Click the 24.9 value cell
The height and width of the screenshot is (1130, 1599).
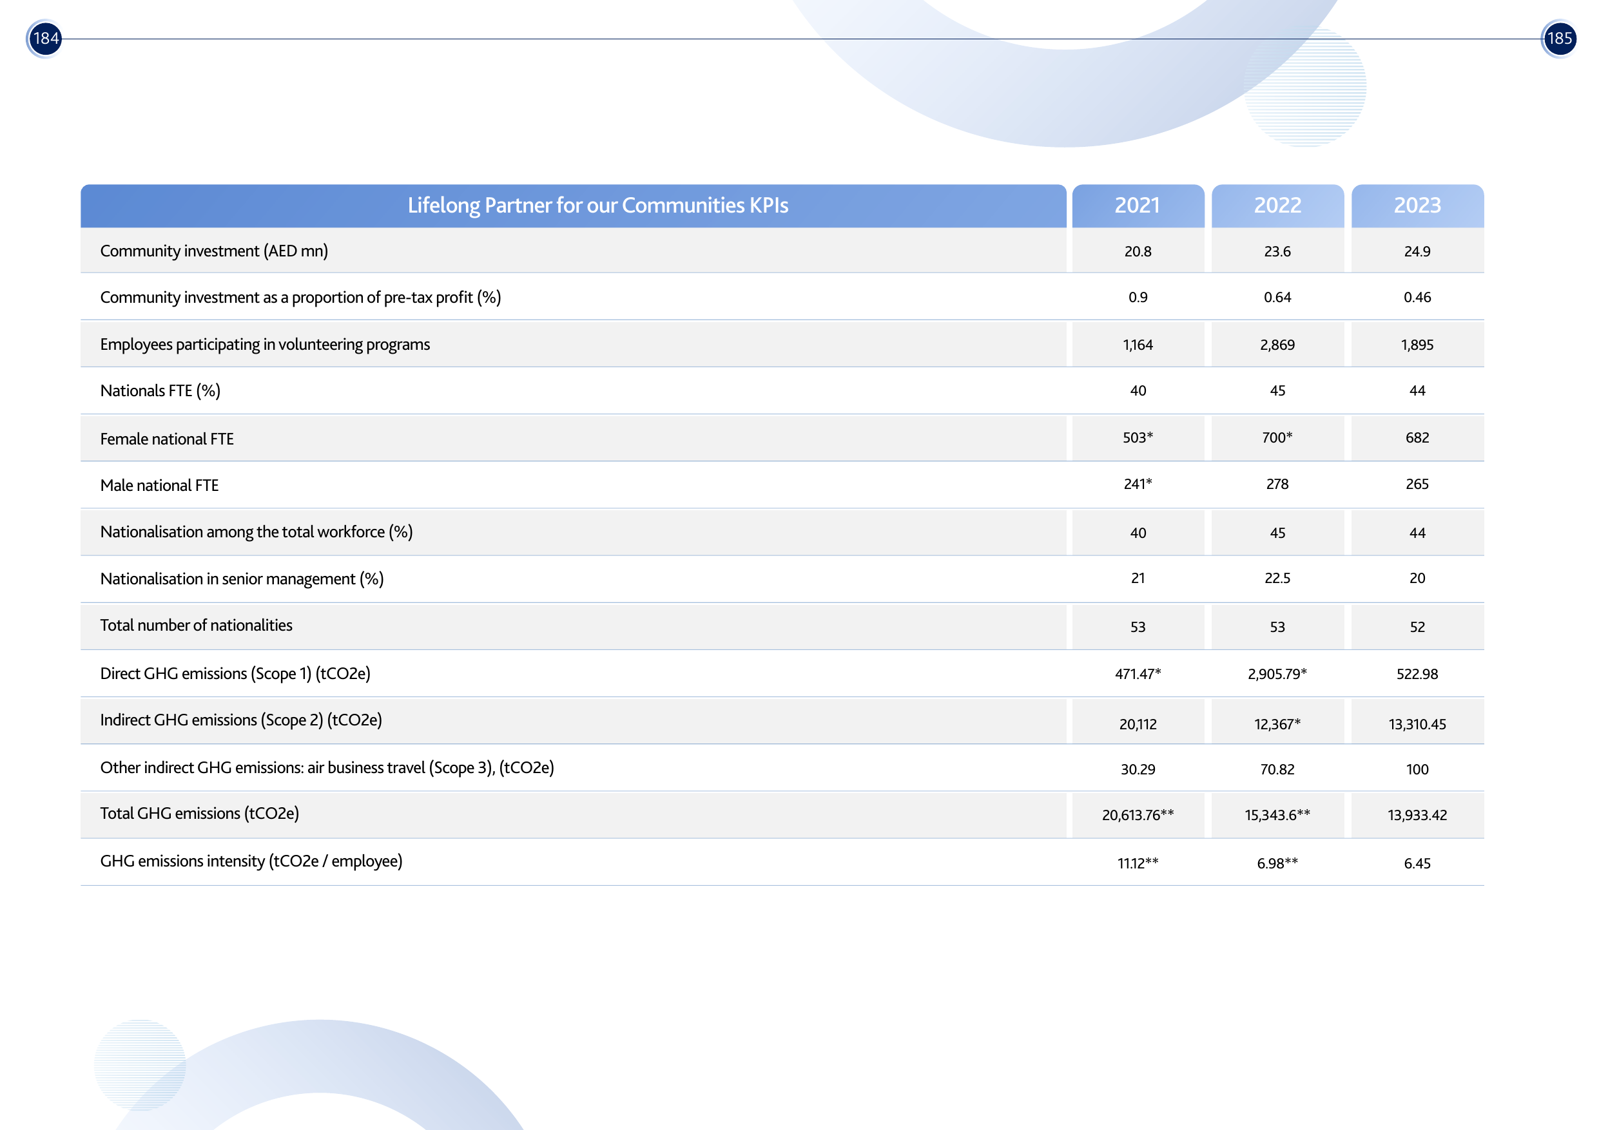click(1417, 251)
